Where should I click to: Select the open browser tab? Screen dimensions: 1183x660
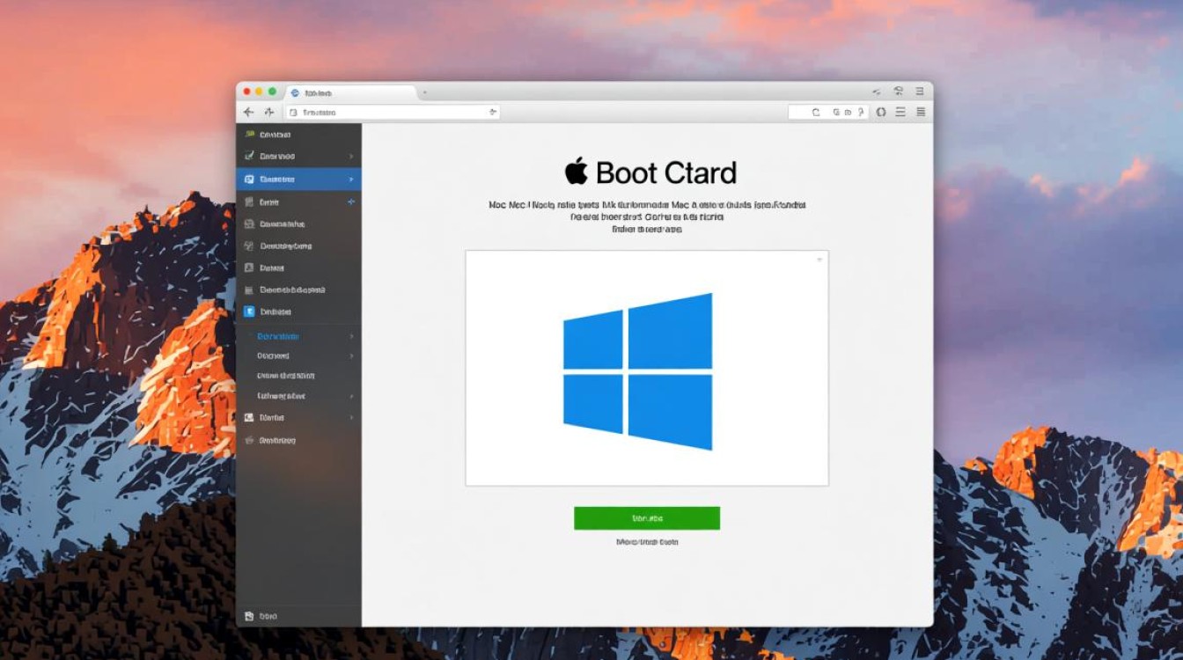coord(352,92)
